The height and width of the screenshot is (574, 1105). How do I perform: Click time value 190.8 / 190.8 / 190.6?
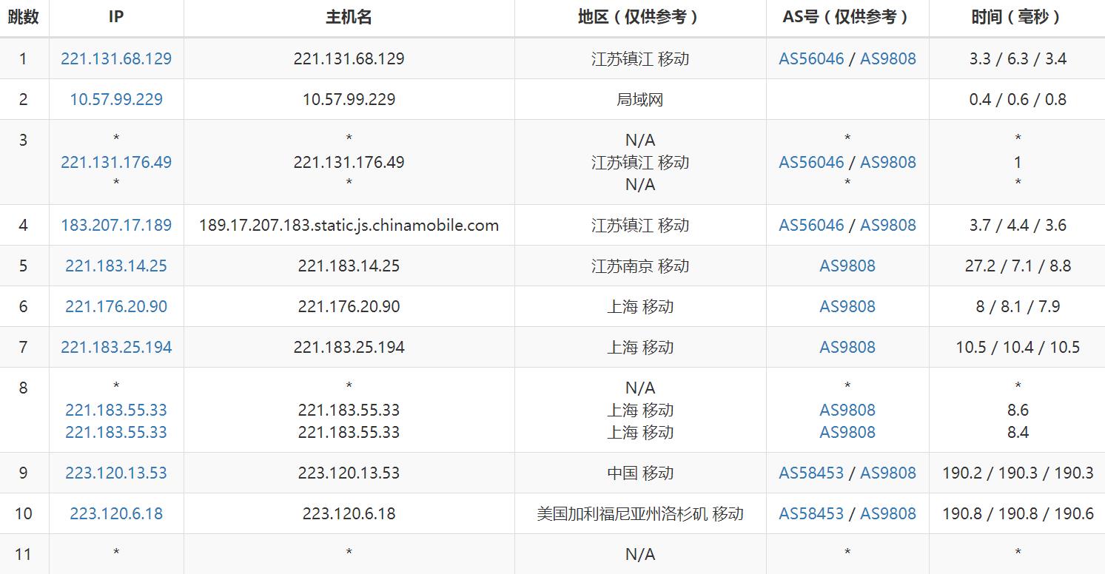tap(1018, 513)
